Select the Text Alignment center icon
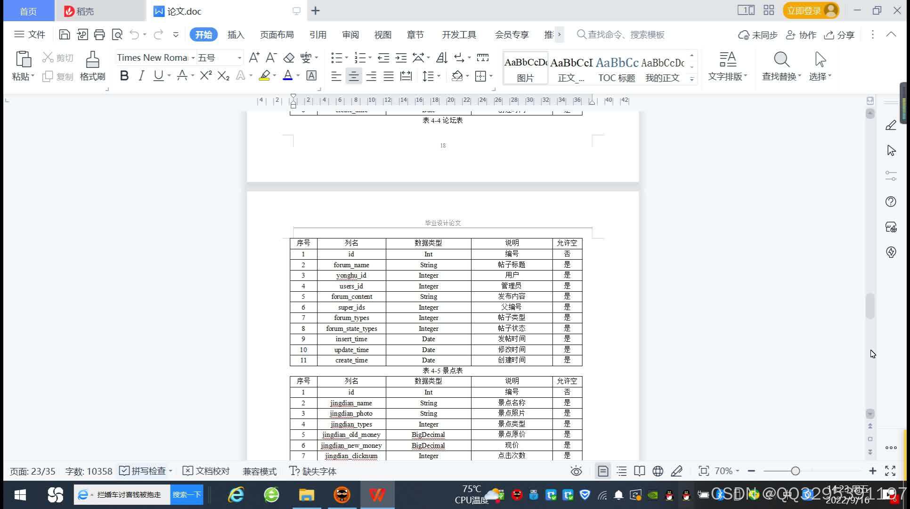 tap(353, 76)
